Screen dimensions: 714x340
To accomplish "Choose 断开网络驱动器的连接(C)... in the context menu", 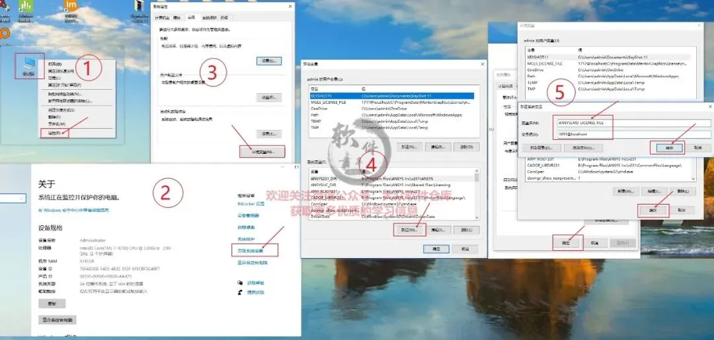I will pos(71,100).
